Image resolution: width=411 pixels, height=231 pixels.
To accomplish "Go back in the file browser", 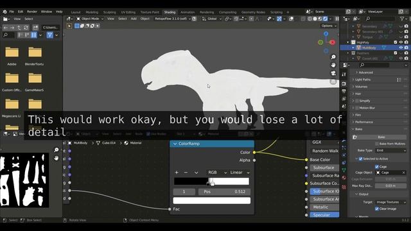I will click(x=6, y=28).
